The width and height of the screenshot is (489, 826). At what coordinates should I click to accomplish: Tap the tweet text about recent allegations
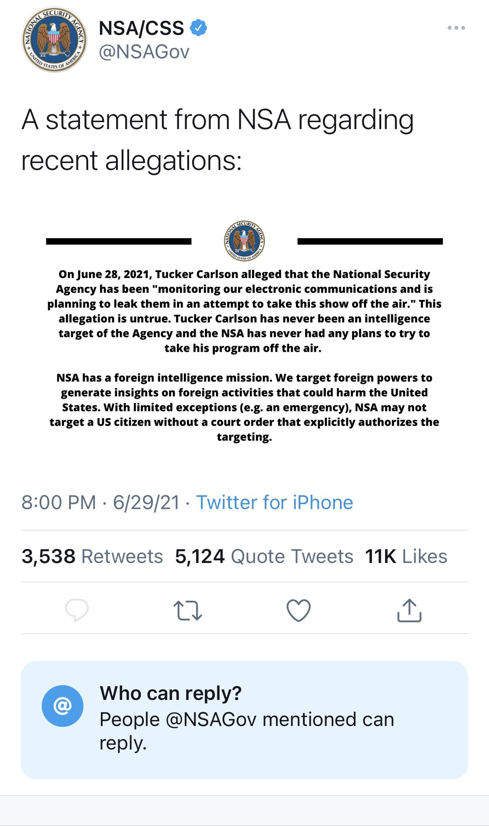pyautogui.click(x=217, y=140)
